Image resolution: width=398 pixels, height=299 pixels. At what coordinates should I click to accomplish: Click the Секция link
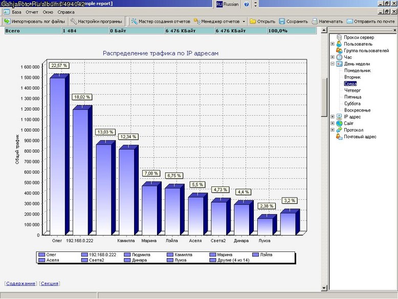click(x=50, y=284)
